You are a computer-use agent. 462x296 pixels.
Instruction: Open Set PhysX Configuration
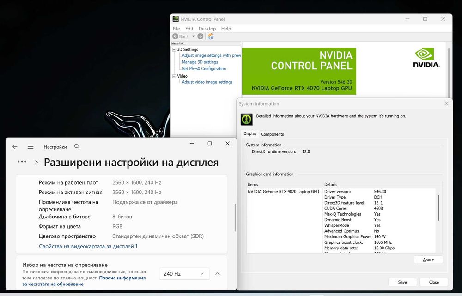204,69
